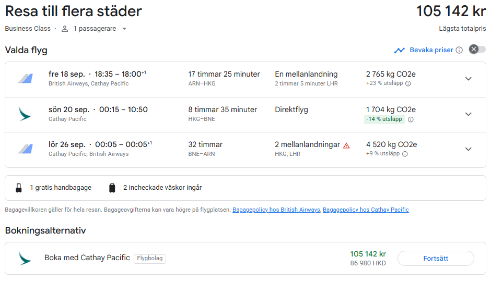This screenshot has height=281, width=491.
Task: Click the En mellanlandning text
Action: click(x=306, y=74)
